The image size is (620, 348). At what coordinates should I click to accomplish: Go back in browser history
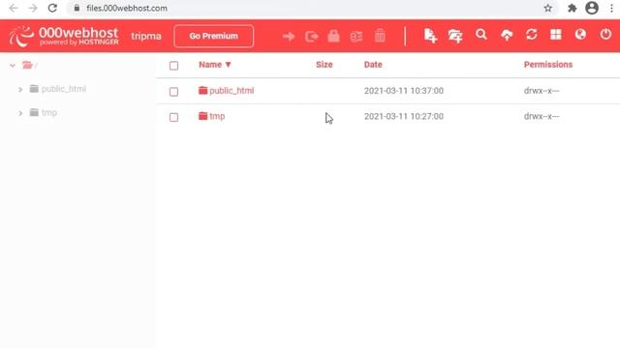14,8
